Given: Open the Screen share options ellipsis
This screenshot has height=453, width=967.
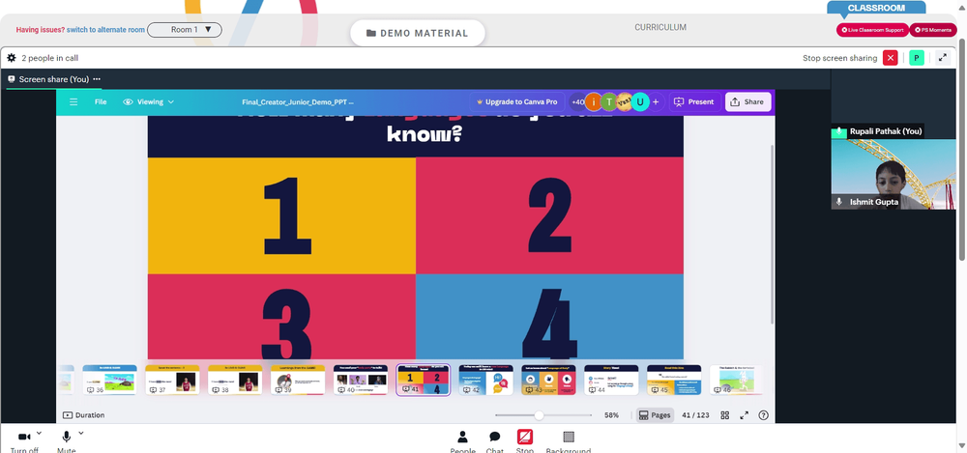Looking at the screenshot, I should click(97, 79).
